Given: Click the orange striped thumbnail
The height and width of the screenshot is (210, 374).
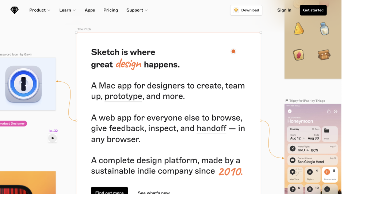Looking at the screenshot, I should pyautogui.click(x=28, y=183).
